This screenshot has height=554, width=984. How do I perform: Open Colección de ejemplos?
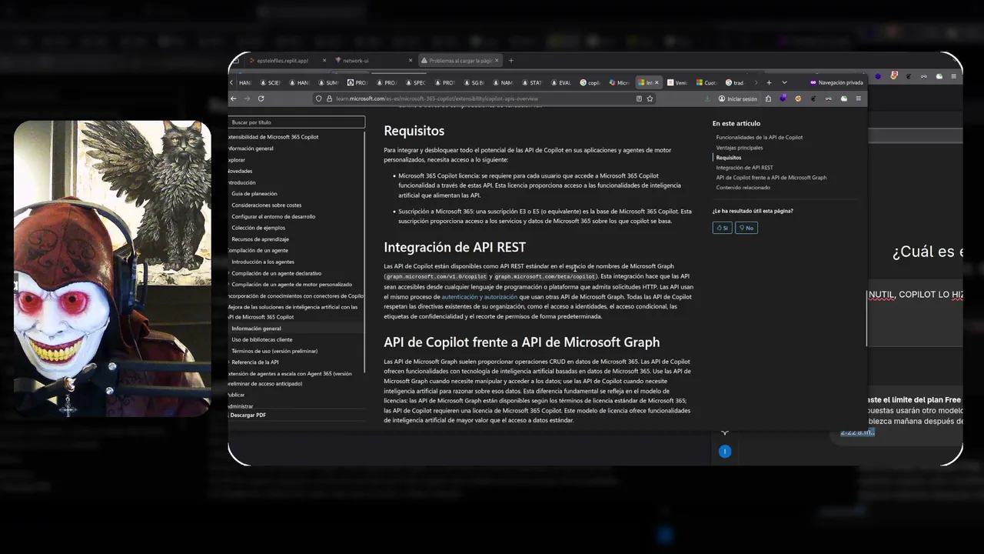click(258, 228)
